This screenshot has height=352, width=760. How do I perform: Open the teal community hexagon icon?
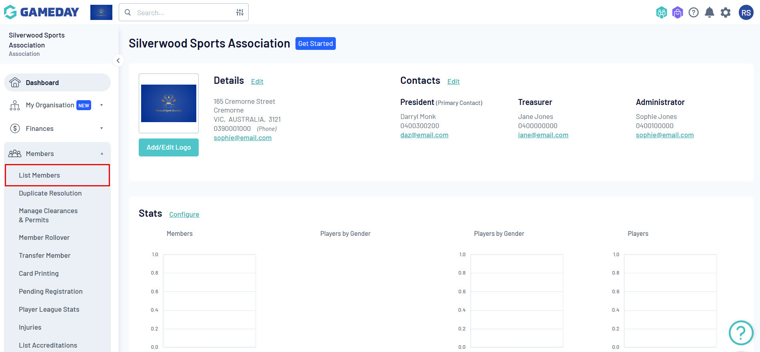[662, 13]
